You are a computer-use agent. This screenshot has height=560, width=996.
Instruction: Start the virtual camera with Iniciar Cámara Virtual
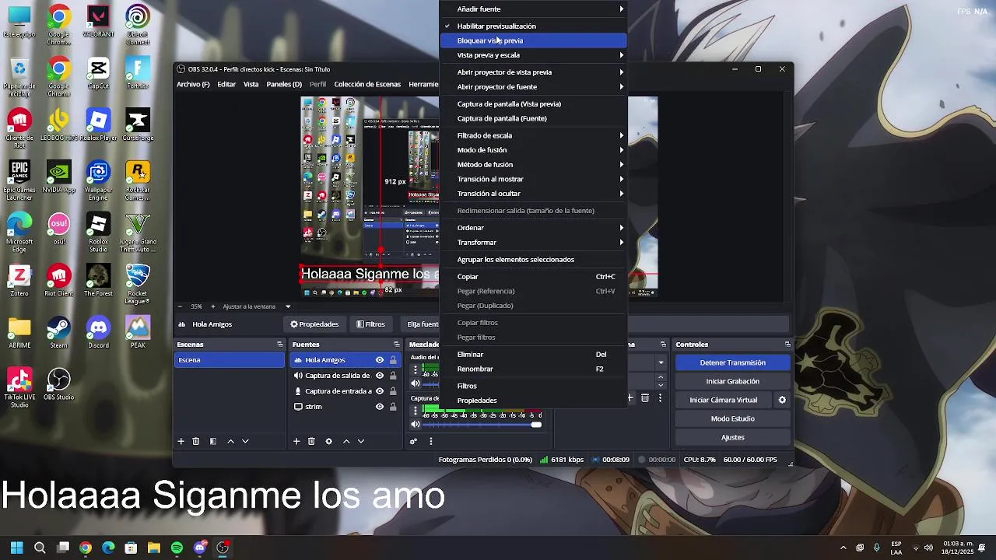click(724, 400)
